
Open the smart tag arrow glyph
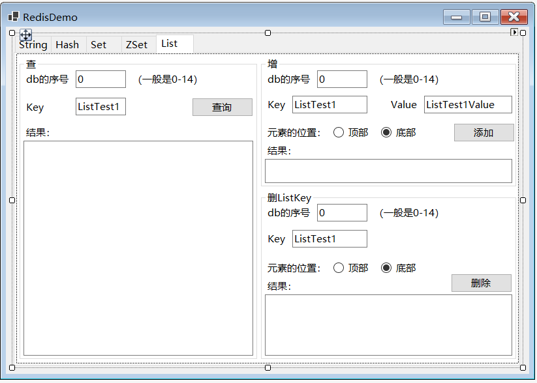click(x=514, y=32)
